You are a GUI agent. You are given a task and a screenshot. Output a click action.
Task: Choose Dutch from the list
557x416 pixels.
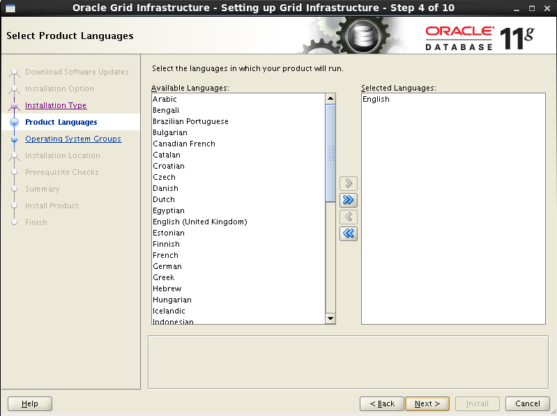(x=238, y=199)
